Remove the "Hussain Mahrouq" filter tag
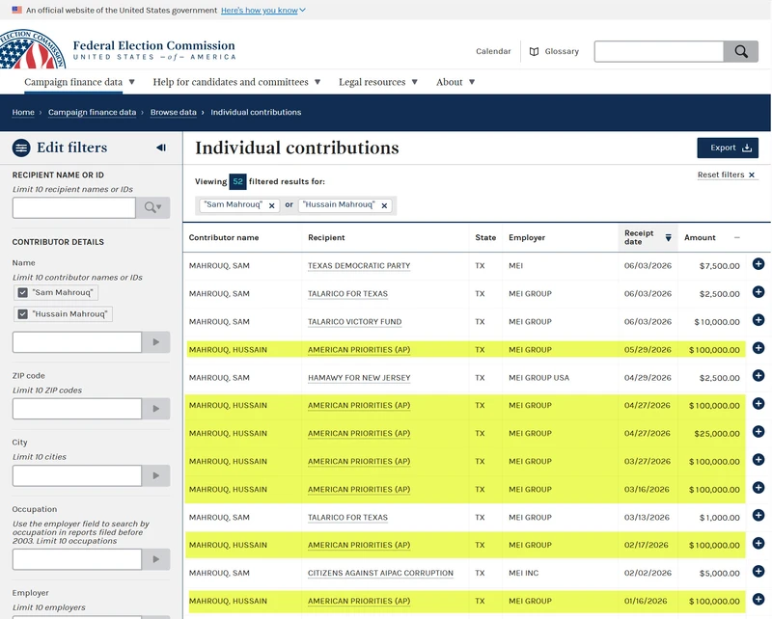772x619 pixels. tap(384, 205)
